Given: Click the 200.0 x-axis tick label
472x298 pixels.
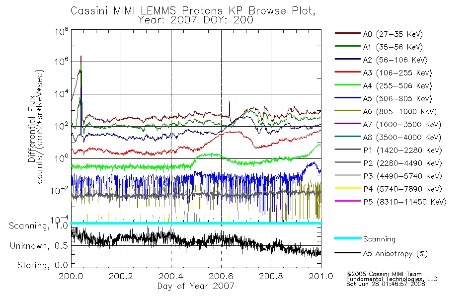Looking at the screenshot, I should (x=71, y=276).
